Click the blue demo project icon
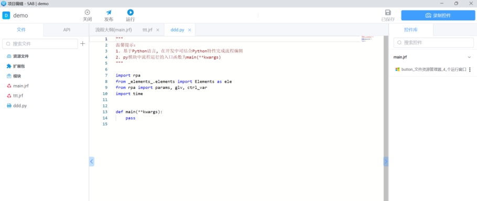Screen dimensions: 477x201 click(6, 16)
